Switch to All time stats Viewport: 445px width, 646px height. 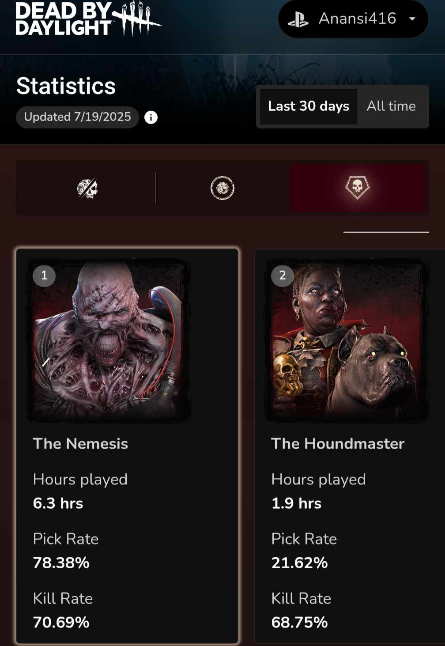[x=392, y=106]
